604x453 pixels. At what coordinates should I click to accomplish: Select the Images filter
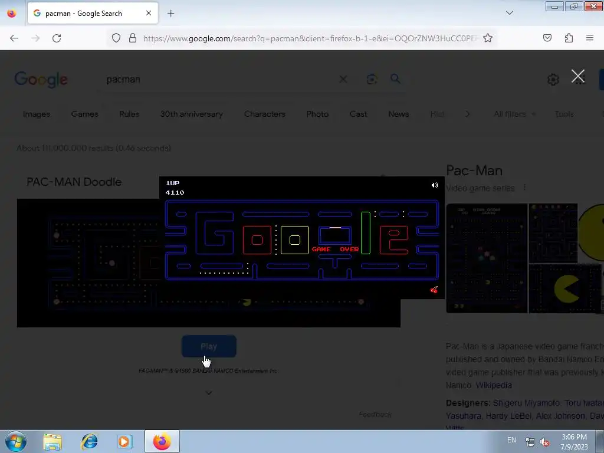pyautogui.click(x=37, y=114)
